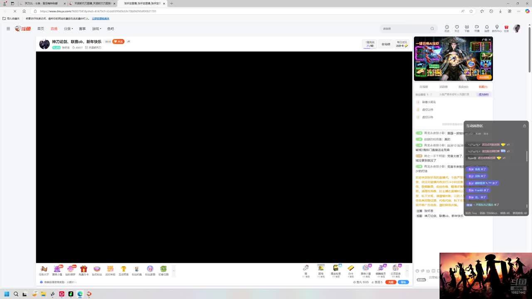This screenshot has width=532, height=299.
Task: Open the 开播 start-streaming icon
Action: [x=477, y=28]
